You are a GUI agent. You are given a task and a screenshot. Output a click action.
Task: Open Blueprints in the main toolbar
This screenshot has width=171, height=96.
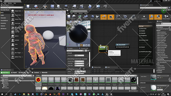pos(74,7)
